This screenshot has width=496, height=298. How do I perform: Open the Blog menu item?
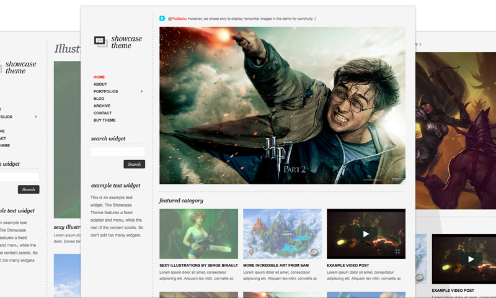(x=99, y=99)
